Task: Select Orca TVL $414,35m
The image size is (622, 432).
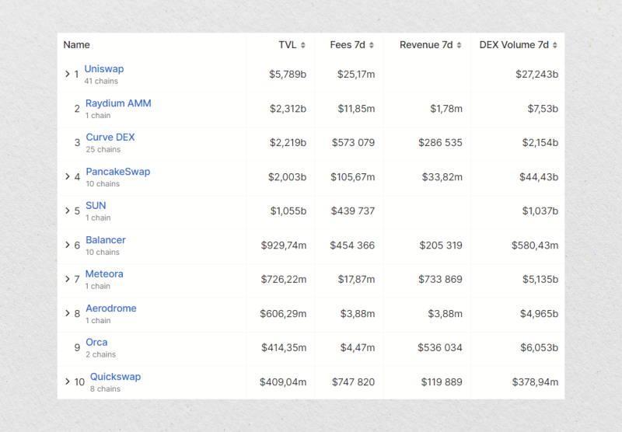Action: pyautogui.click(x=284, y=347)
